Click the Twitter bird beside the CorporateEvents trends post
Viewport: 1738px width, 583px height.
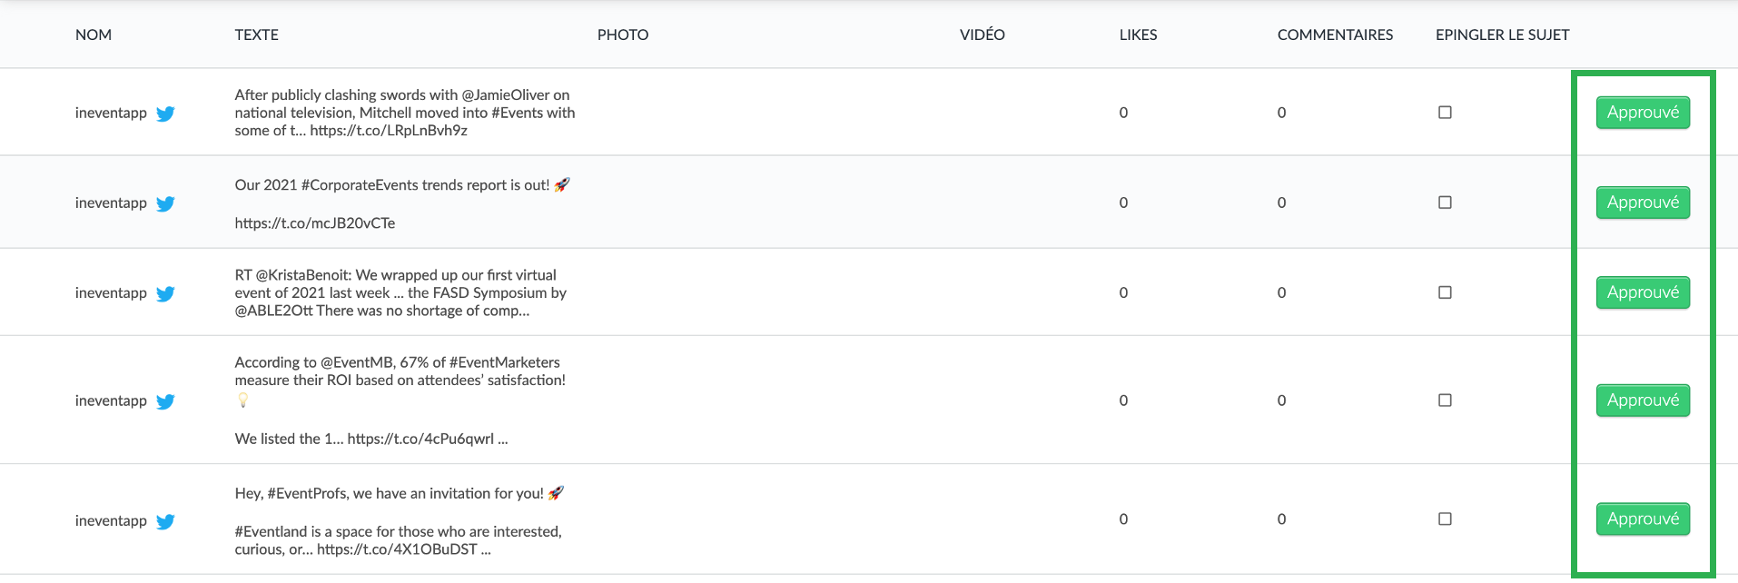pos(165,203)
